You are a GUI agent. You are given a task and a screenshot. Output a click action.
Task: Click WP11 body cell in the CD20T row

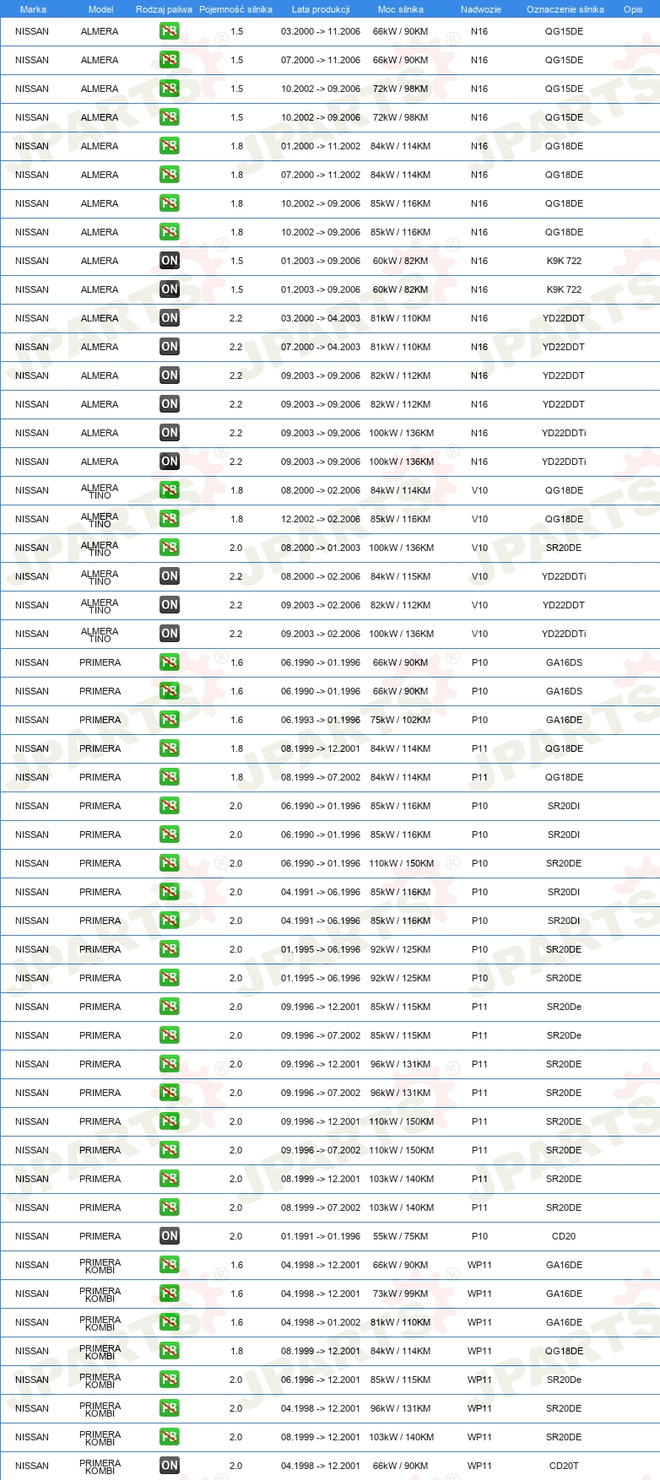click(x=479, y=1466)
